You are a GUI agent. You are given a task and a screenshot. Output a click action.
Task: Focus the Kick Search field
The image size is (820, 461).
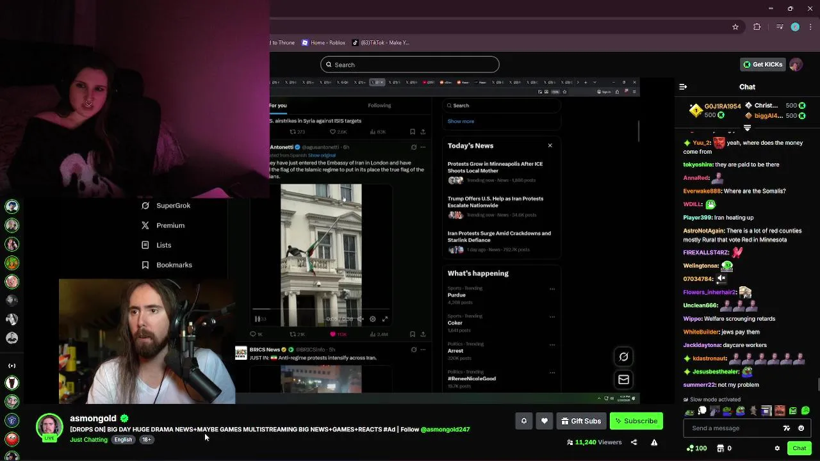pyautogui.click(x=410, y=65)
